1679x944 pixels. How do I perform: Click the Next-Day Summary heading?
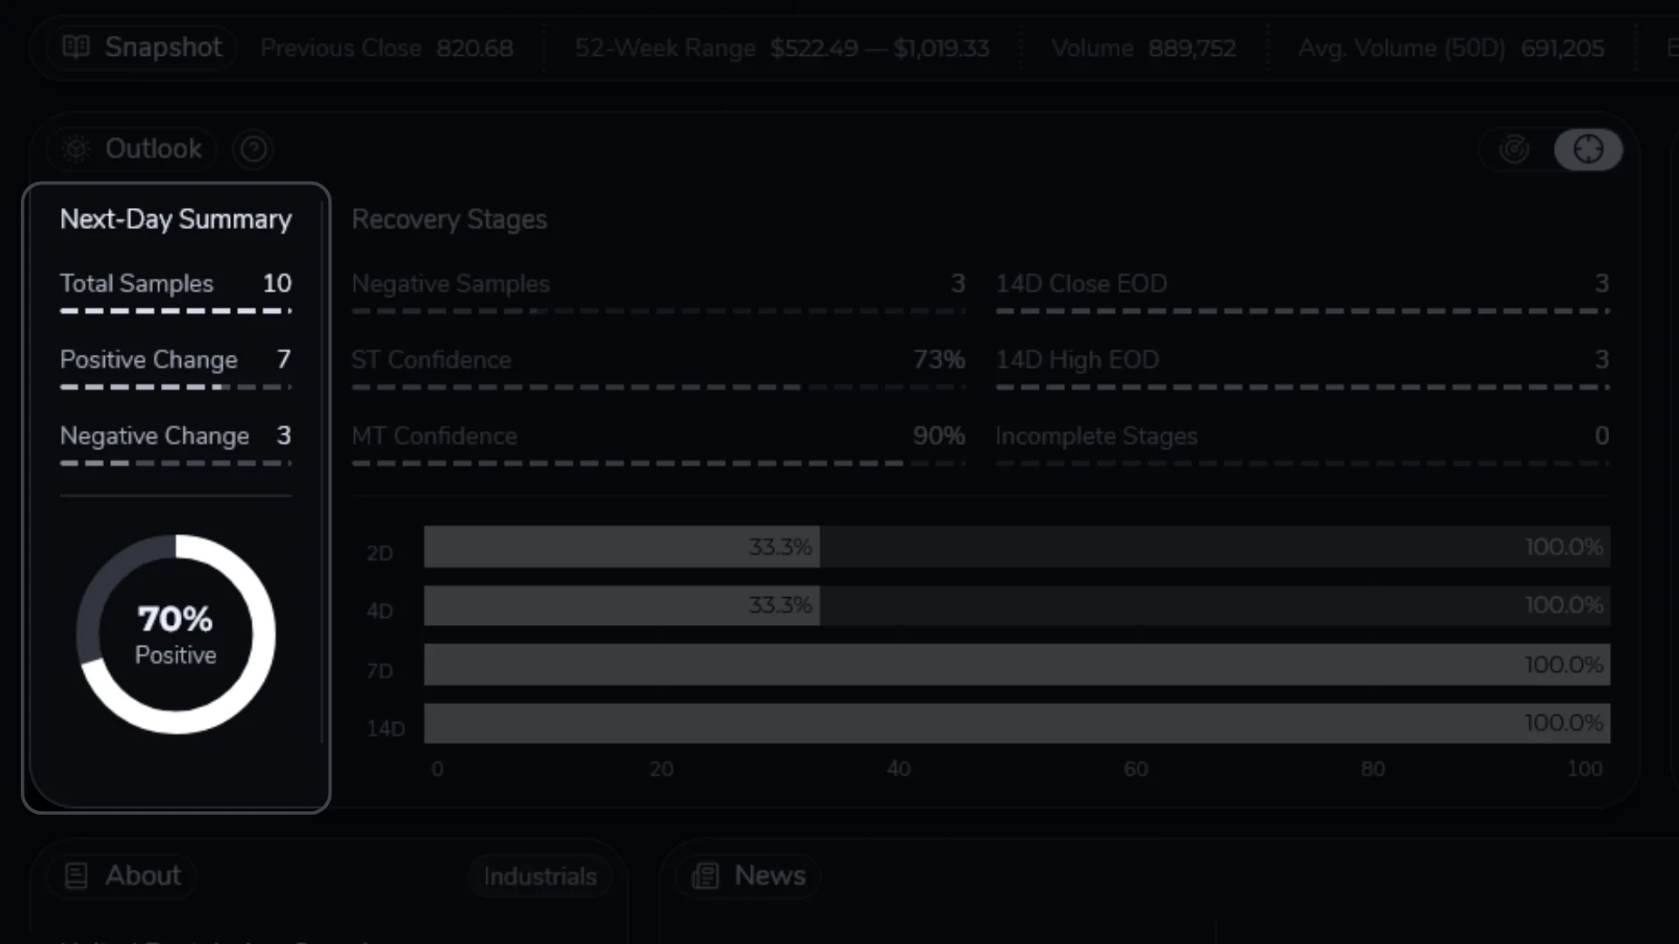(176, 219)
